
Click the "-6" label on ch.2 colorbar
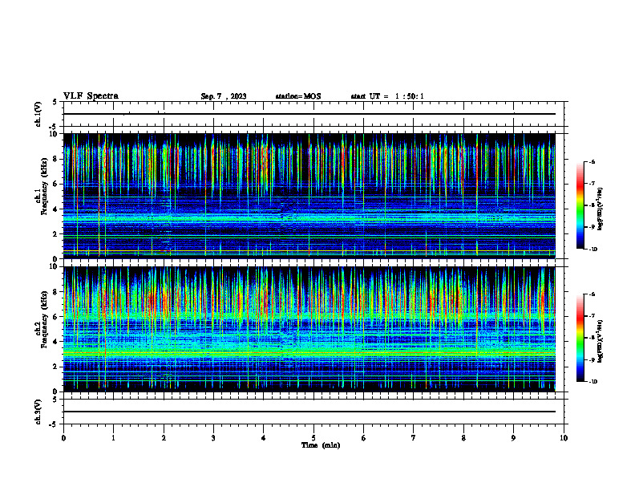tap(592, 294)
